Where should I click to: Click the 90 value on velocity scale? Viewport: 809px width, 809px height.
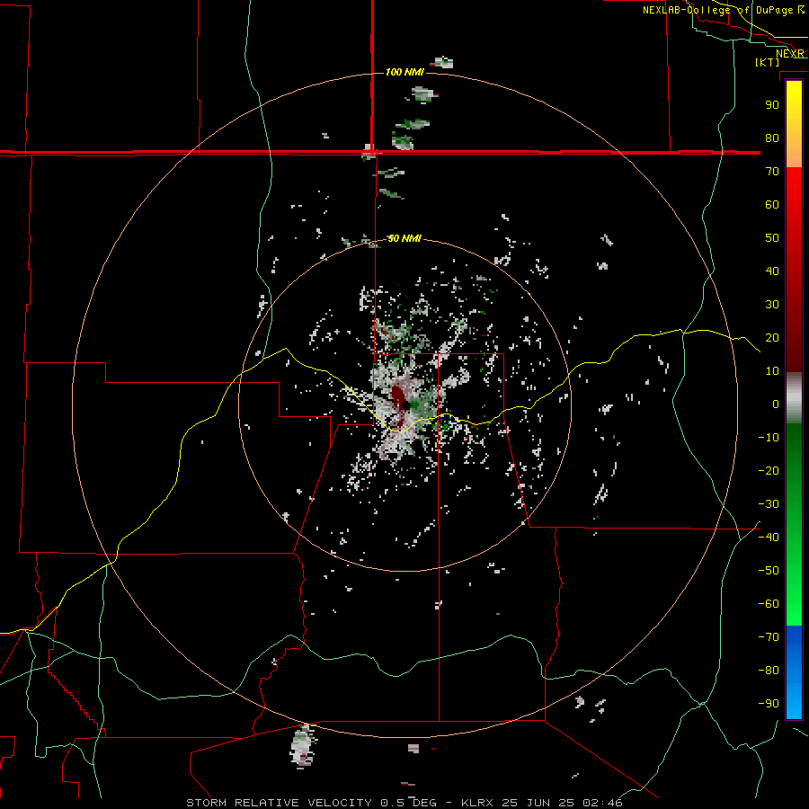772,105
